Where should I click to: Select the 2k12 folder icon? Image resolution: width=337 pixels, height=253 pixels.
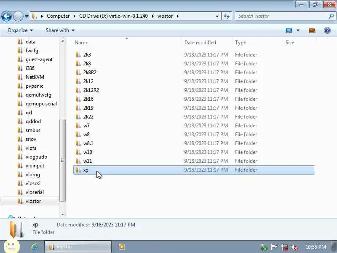pyautogui.click(x=78, y=81)
